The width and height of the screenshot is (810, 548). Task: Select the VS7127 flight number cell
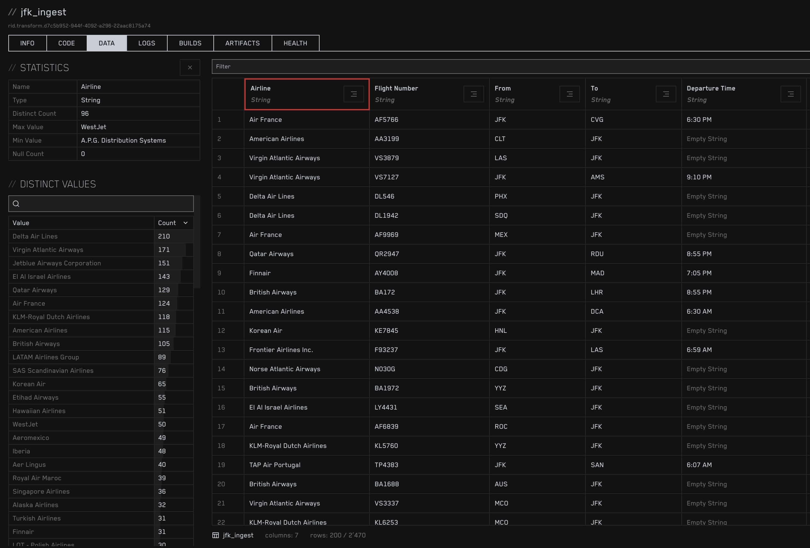click(429, 177)
